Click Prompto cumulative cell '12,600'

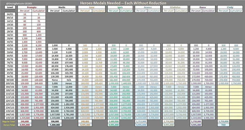click(39, 52)
